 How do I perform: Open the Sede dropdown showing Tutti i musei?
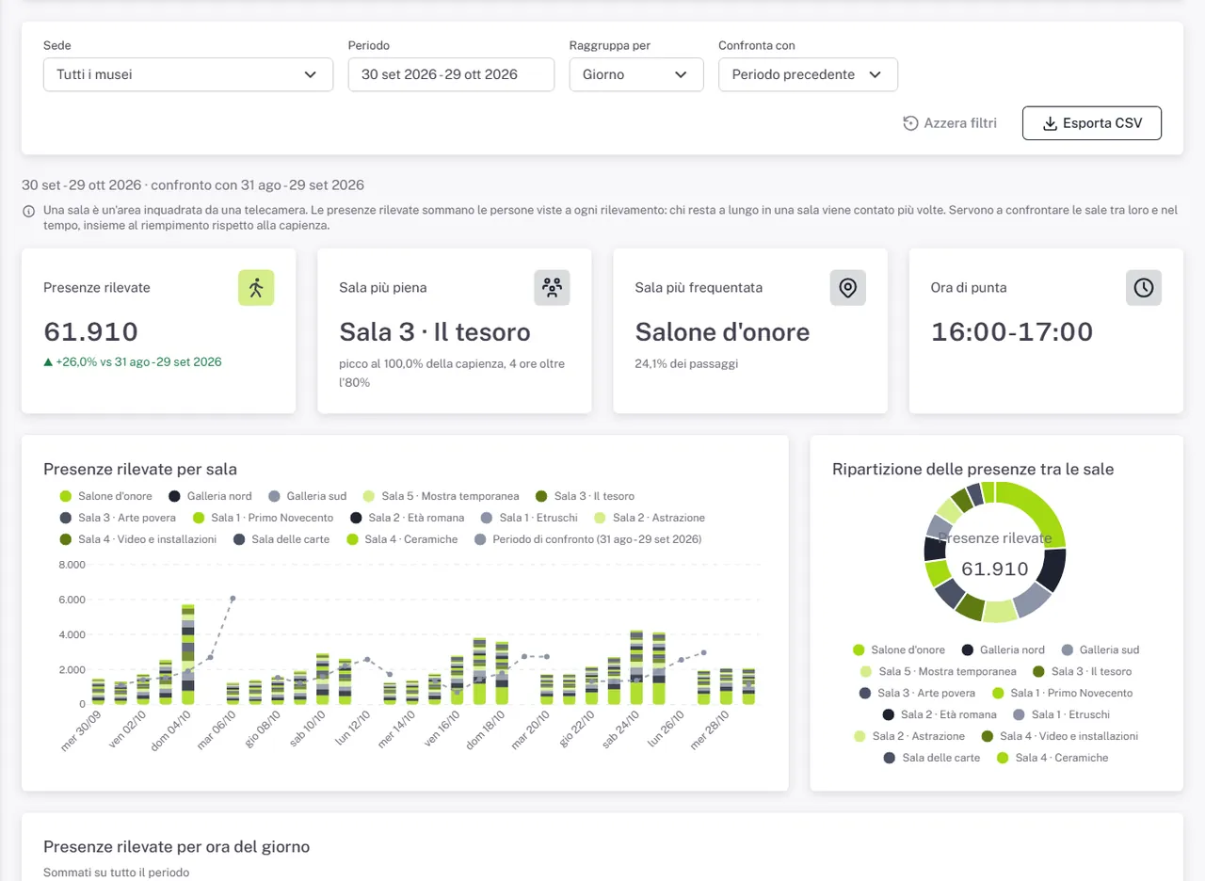pyautogui.click(x=188, y=74)
